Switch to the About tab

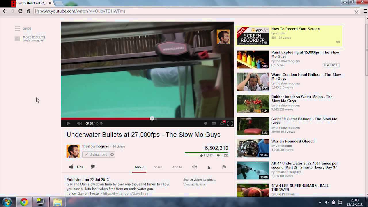(x=139, y=167)
